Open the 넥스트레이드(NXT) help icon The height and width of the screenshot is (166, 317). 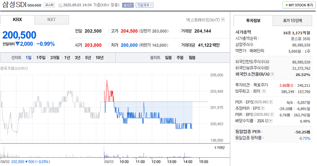pyautogui.click(x=223, y=20)
